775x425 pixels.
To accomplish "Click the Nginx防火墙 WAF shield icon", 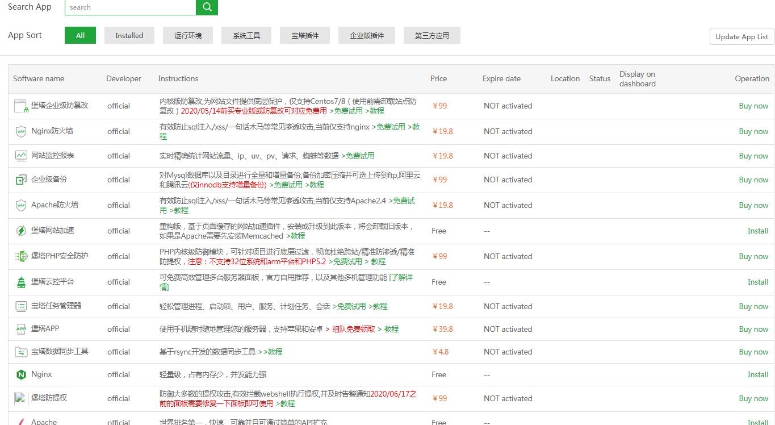I will 21,131.
